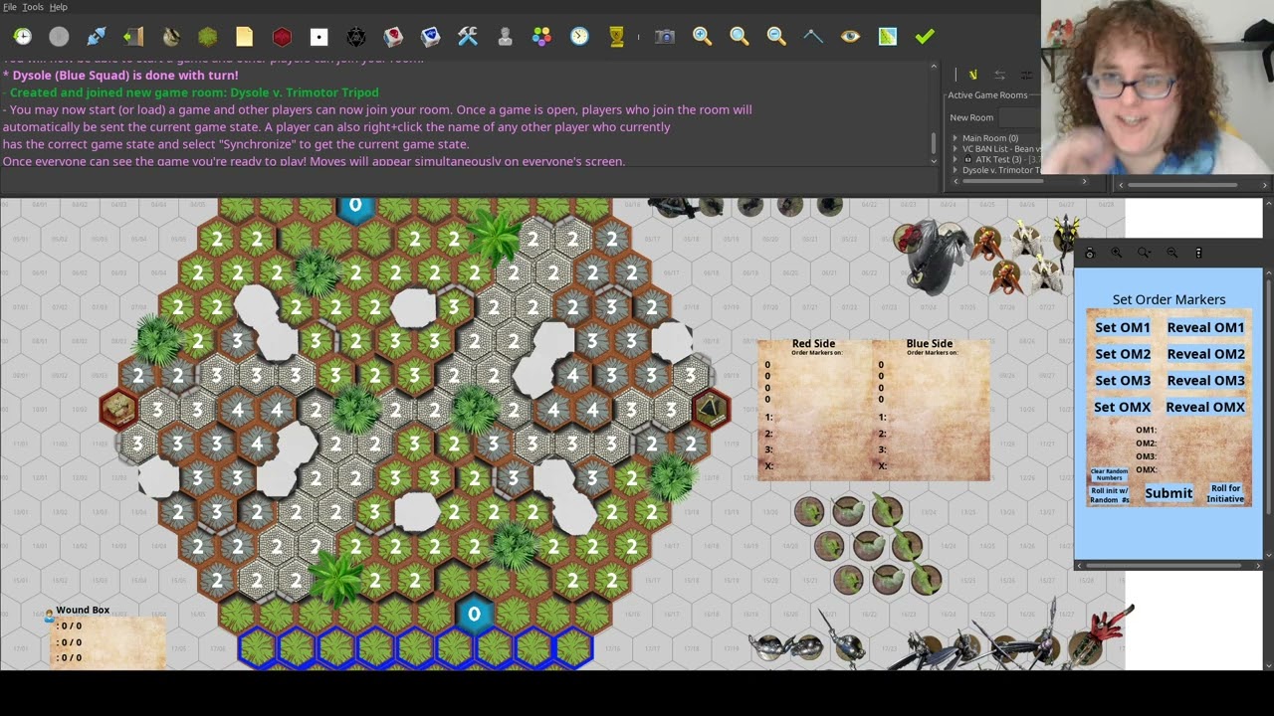The width and height of the screenshot is (1274, 716).
Task: Zoom in within the order markers window
Action: (1117, 254)
